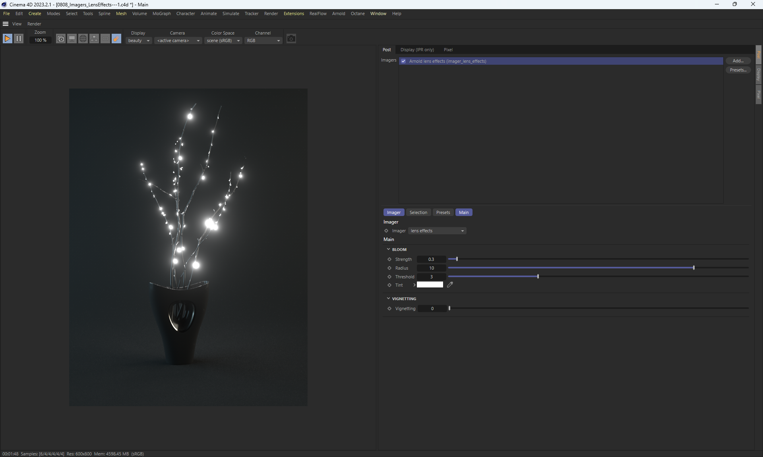Click the save snapshot camera icon
The width and height of the screenshot is (763, 457).
click(291, 39)
